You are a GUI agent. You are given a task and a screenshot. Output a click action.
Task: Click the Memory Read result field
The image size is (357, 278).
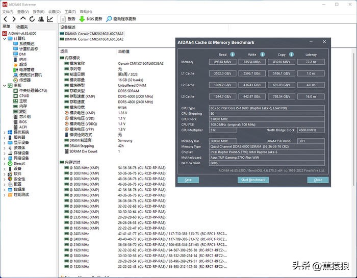[x=222, y=62]
